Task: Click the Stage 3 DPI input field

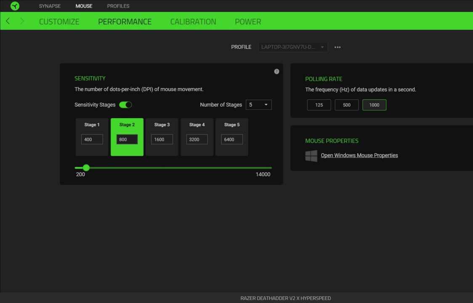Action: (x=162, y=139)
